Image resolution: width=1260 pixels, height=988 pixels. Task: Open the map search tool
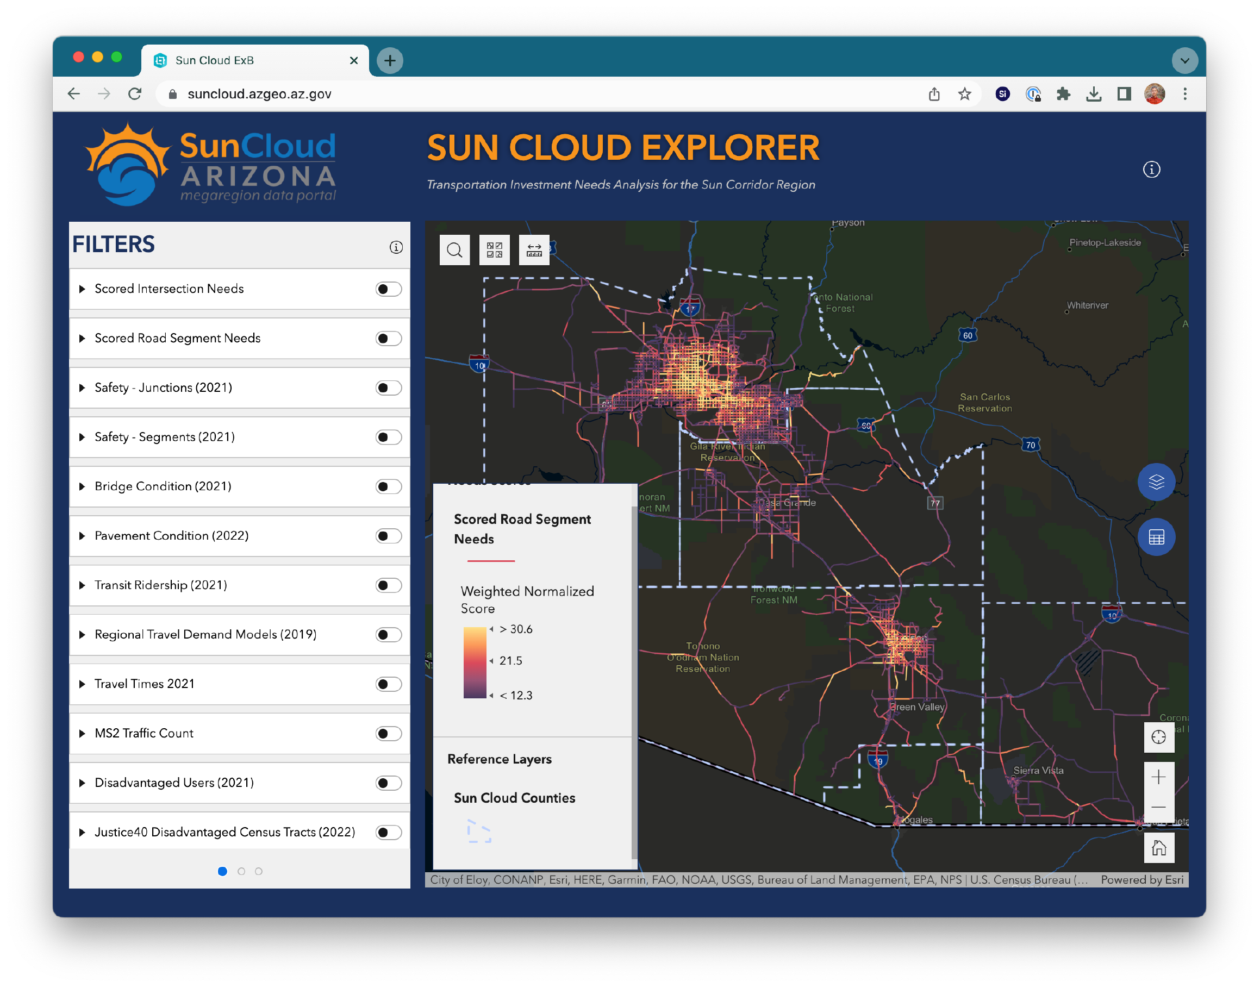[455, 250]
